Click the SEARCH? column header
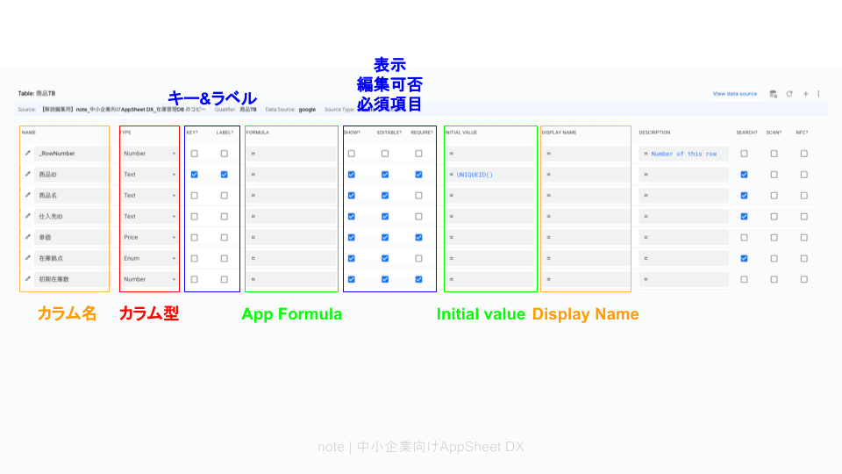 coord(746,133)
